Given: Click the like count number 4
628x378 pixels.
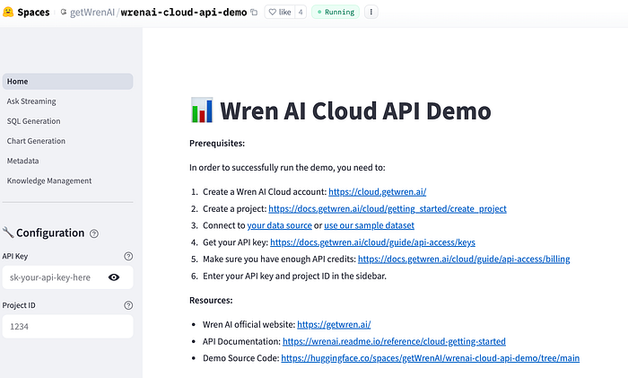Looking at the screenshot, I should click(x=301, y=12).
